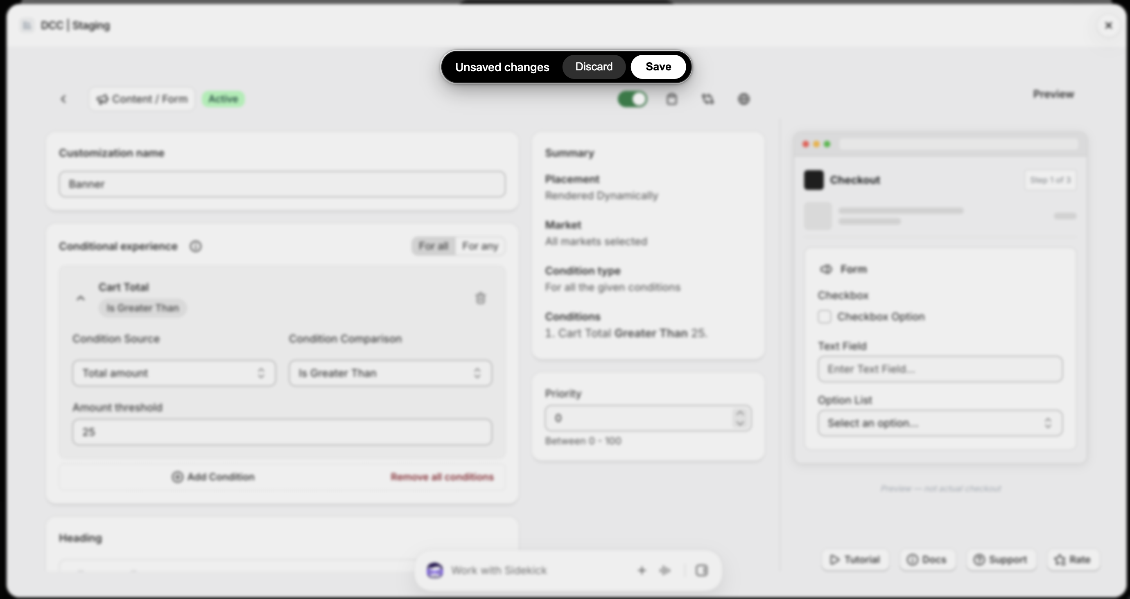Click Remove all conditions link
The width and height of the screenshot is (1130, 599).
pyautogui.click(x=442, y=477)
